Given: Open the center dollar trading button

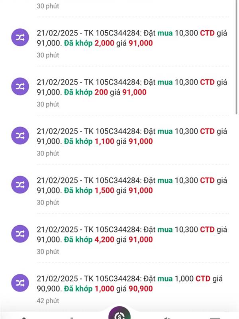Looking at the screenshot, I should pyautogui.click(x=119, y=313).
